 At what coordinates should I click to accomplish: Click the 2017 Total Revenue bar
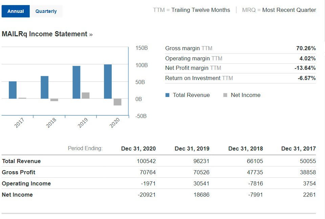pyautogui.click(x=13, y=90)
